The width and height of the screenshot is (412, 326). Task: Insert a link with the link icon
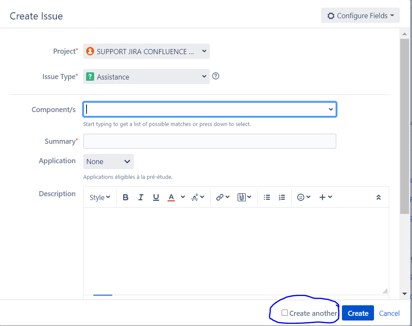(x=220, y=197)
